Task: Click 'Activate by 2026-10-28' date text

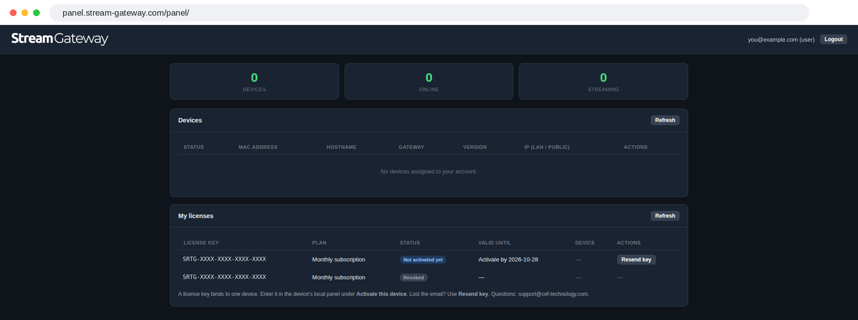Action: (508, 260)
